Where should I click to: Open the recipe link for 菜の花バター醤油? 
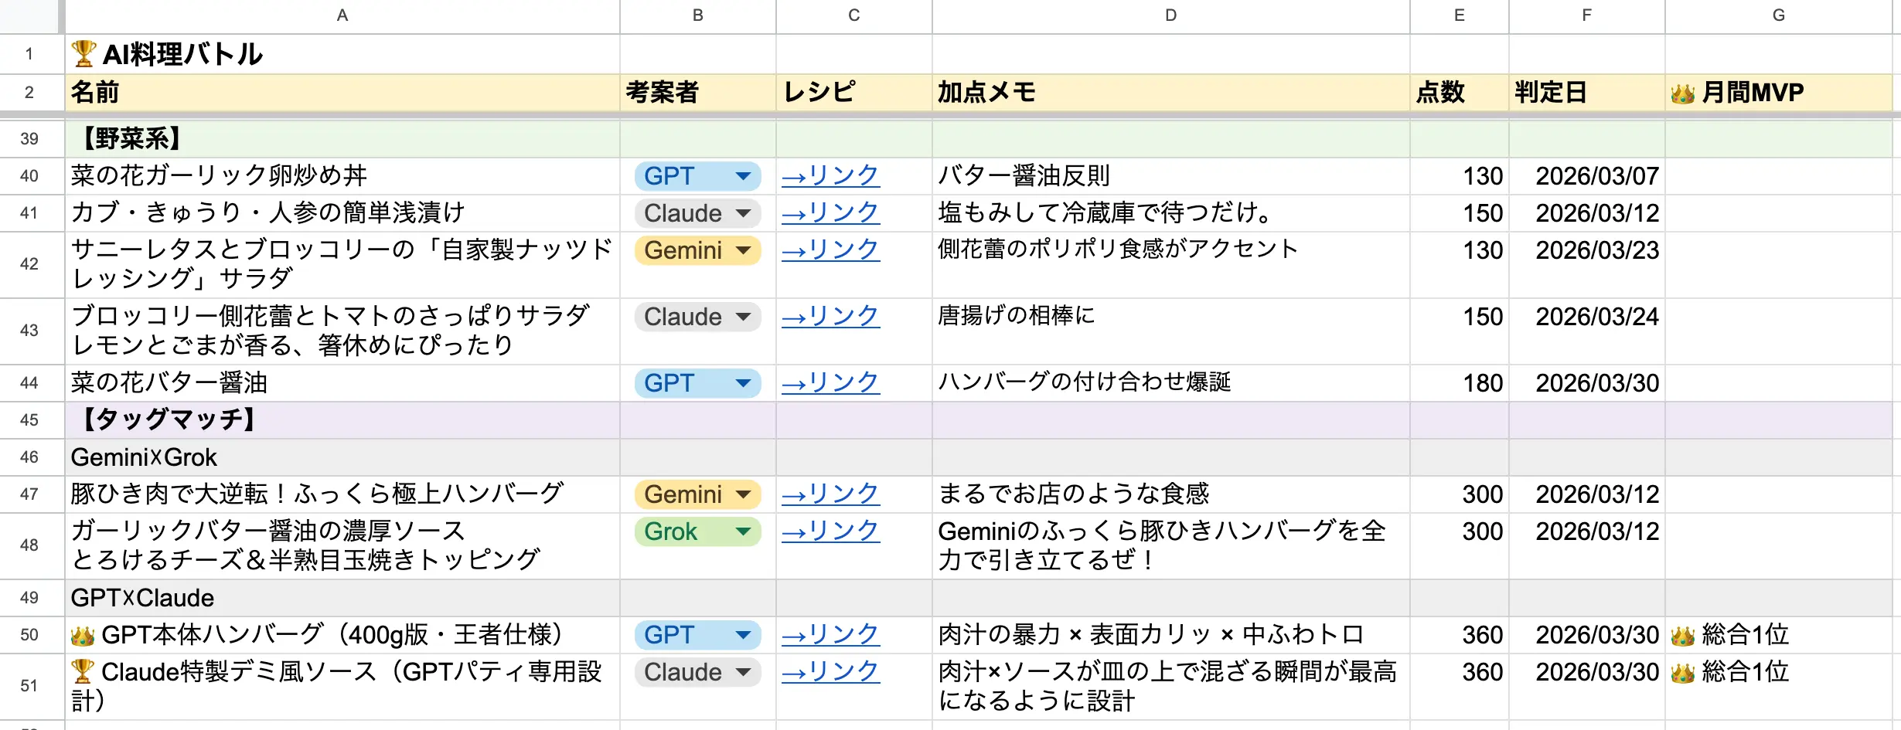click(830, 382)
